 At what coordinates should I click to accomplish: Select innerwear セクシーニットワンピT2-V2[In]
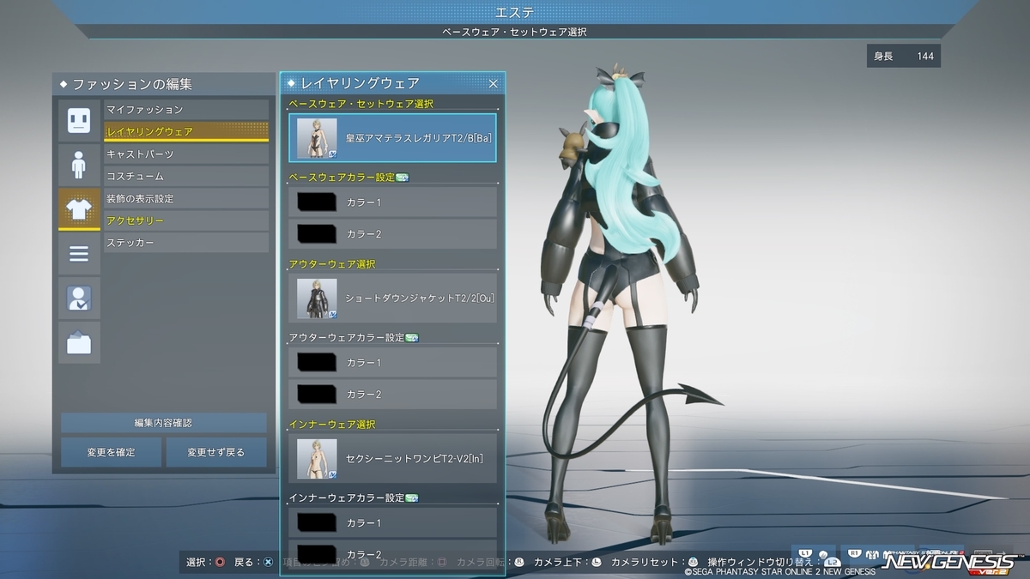click(393, 459)
